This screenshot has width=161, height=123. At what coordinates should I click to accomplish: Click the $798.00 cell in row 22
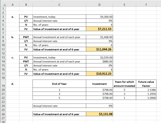tap(99, 98)
